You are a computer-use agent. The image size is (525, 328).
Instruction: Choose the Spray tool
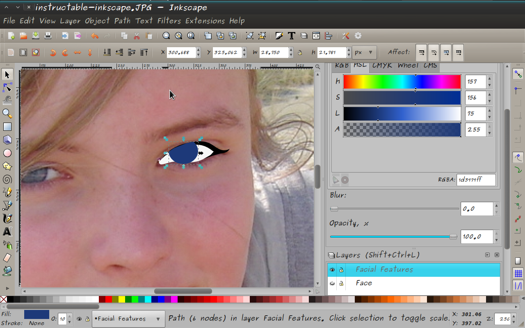point(7,245)
